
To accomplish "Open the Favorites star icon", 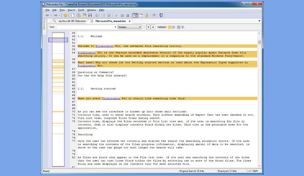I will (65, 15).
